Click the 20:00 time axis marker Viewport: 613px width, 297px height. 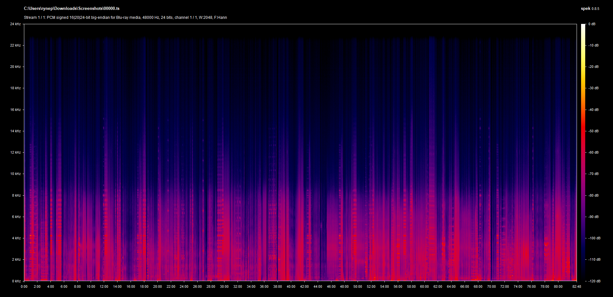coord(157,286)
